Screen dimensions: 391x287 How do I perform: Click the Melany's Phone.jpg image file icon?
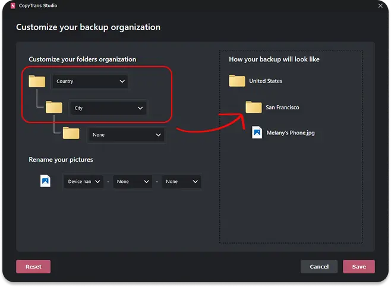coord(257,133)
